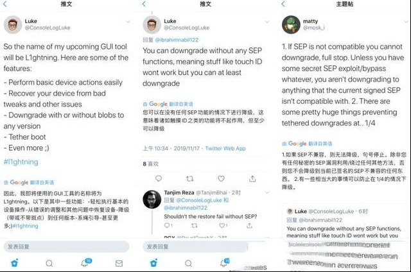Open the Home tab in left screenshot

click(x=15, y=263)
